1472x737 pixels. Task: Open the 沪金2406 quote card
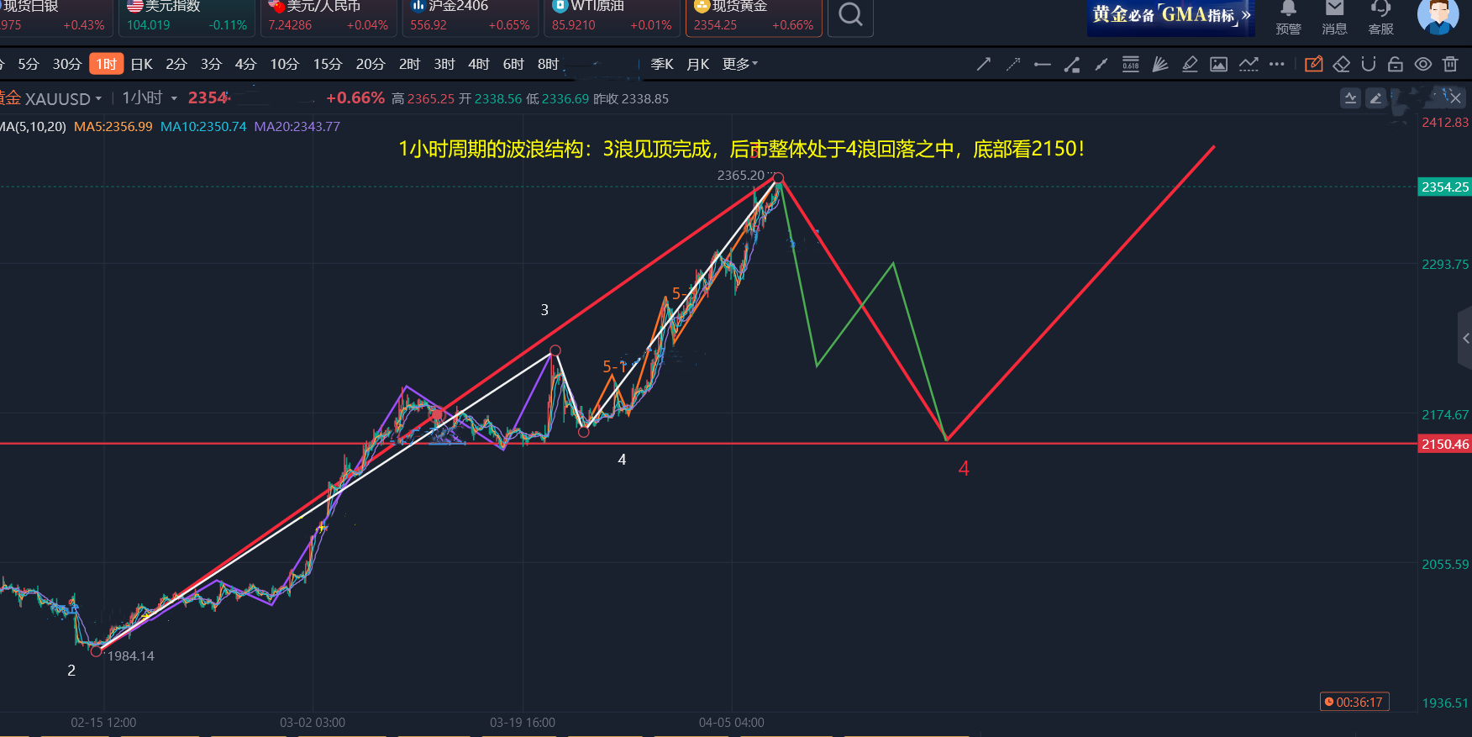click(x=471, y=17)
